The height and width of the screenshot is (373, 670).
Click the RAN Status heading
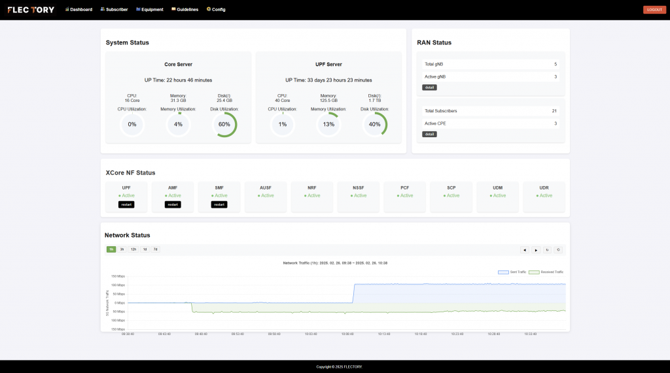[434, 42]
